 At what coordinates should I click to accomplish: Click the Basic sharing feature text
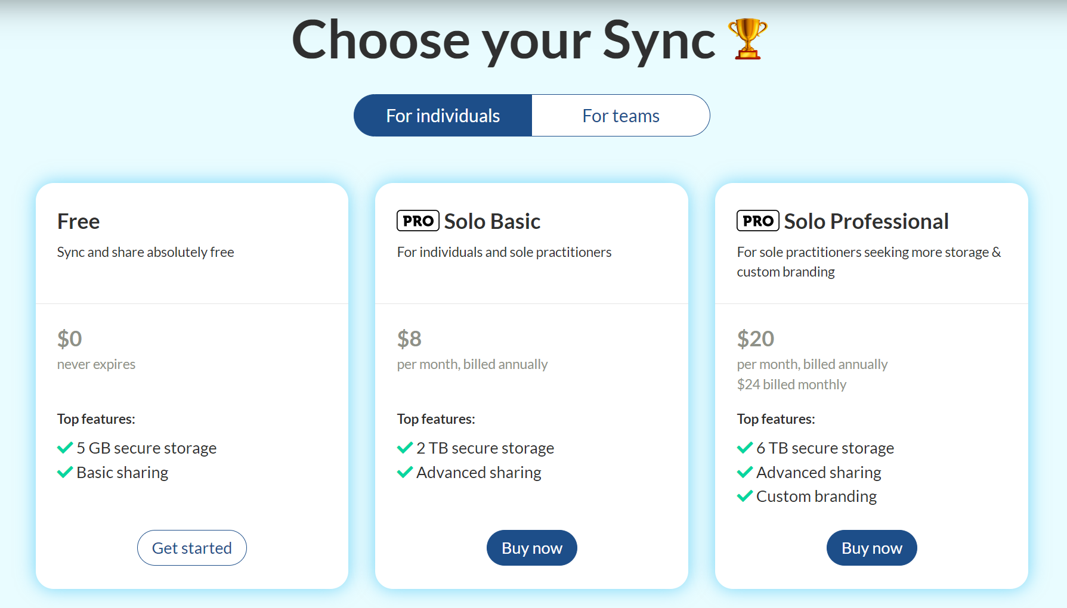tap(123, 472)
